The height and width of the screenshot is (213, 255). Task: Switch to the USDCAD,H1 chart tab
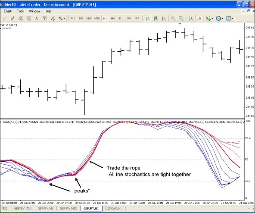click(113, 208)
